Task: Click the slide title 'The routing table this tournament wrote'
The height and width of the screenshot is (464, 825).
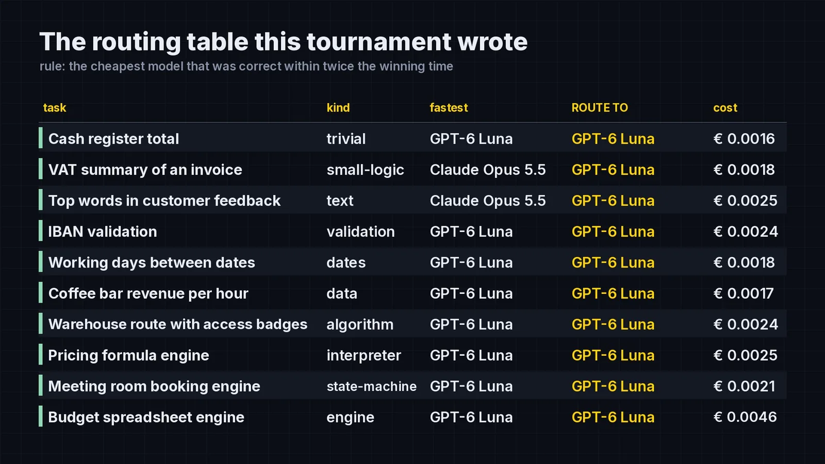Action: [284, 41]
